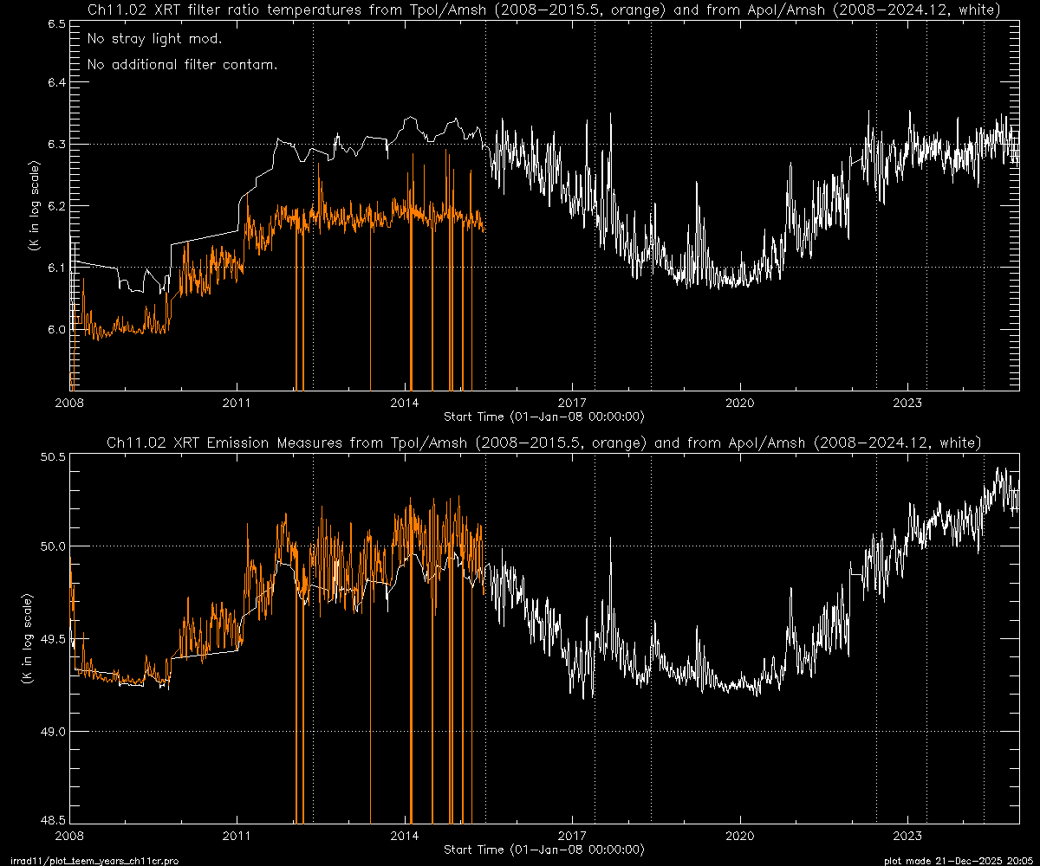Click the top plot's Start Time axis label
1040x866 pixels.
coord(543,416)
